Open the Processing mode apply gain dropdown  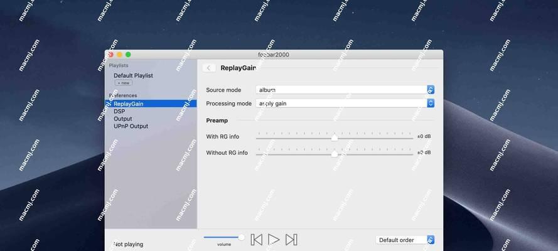coord(345,104)
